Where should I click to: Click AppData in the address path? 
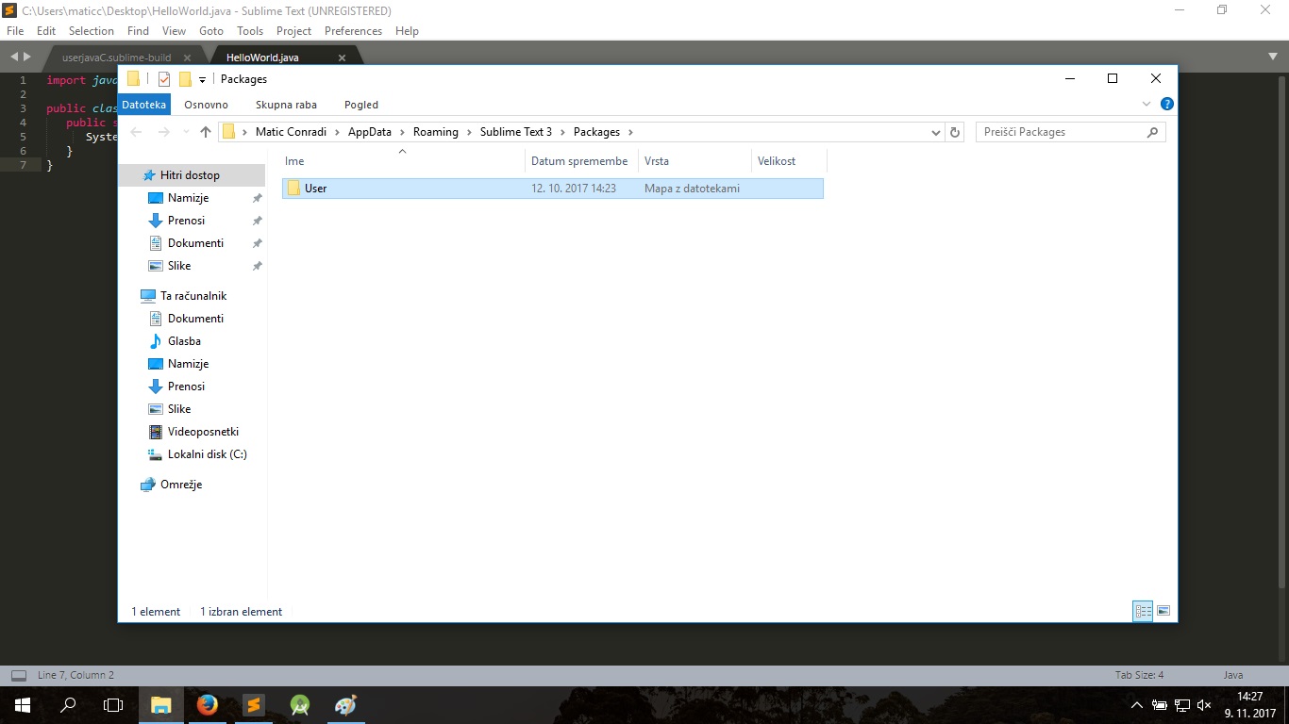(370, 132)
